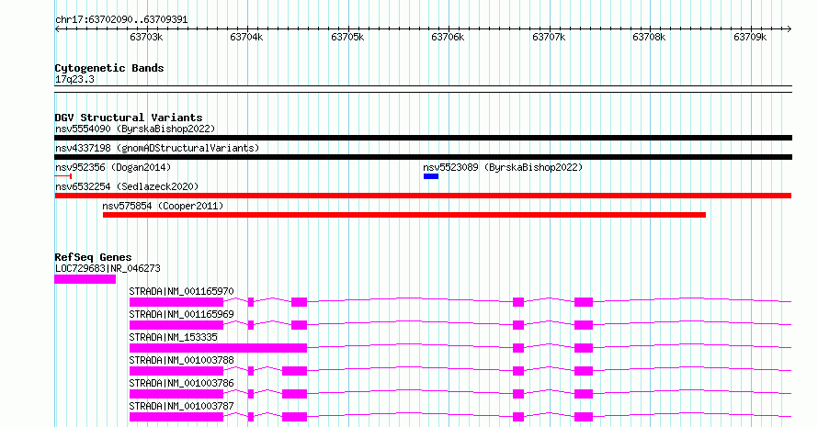This screenshot has width=818, height=427.
Task: Click the STRADA|NM_001003787 transcript label
Action: click(182, 406)
